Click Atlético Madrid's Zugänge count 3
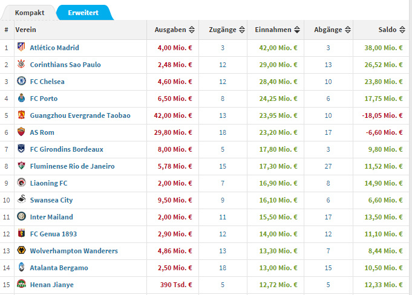 click(x=223, y=48)
